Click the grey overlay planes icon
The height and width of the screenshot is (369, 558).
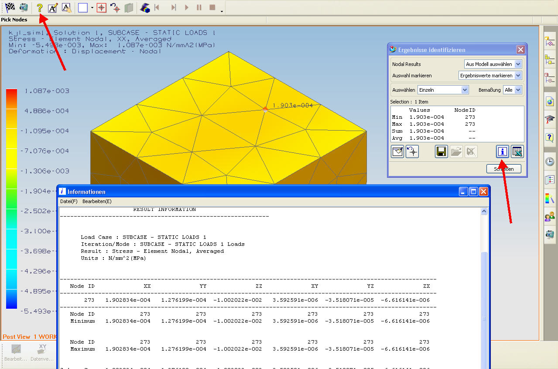point(129,7)
